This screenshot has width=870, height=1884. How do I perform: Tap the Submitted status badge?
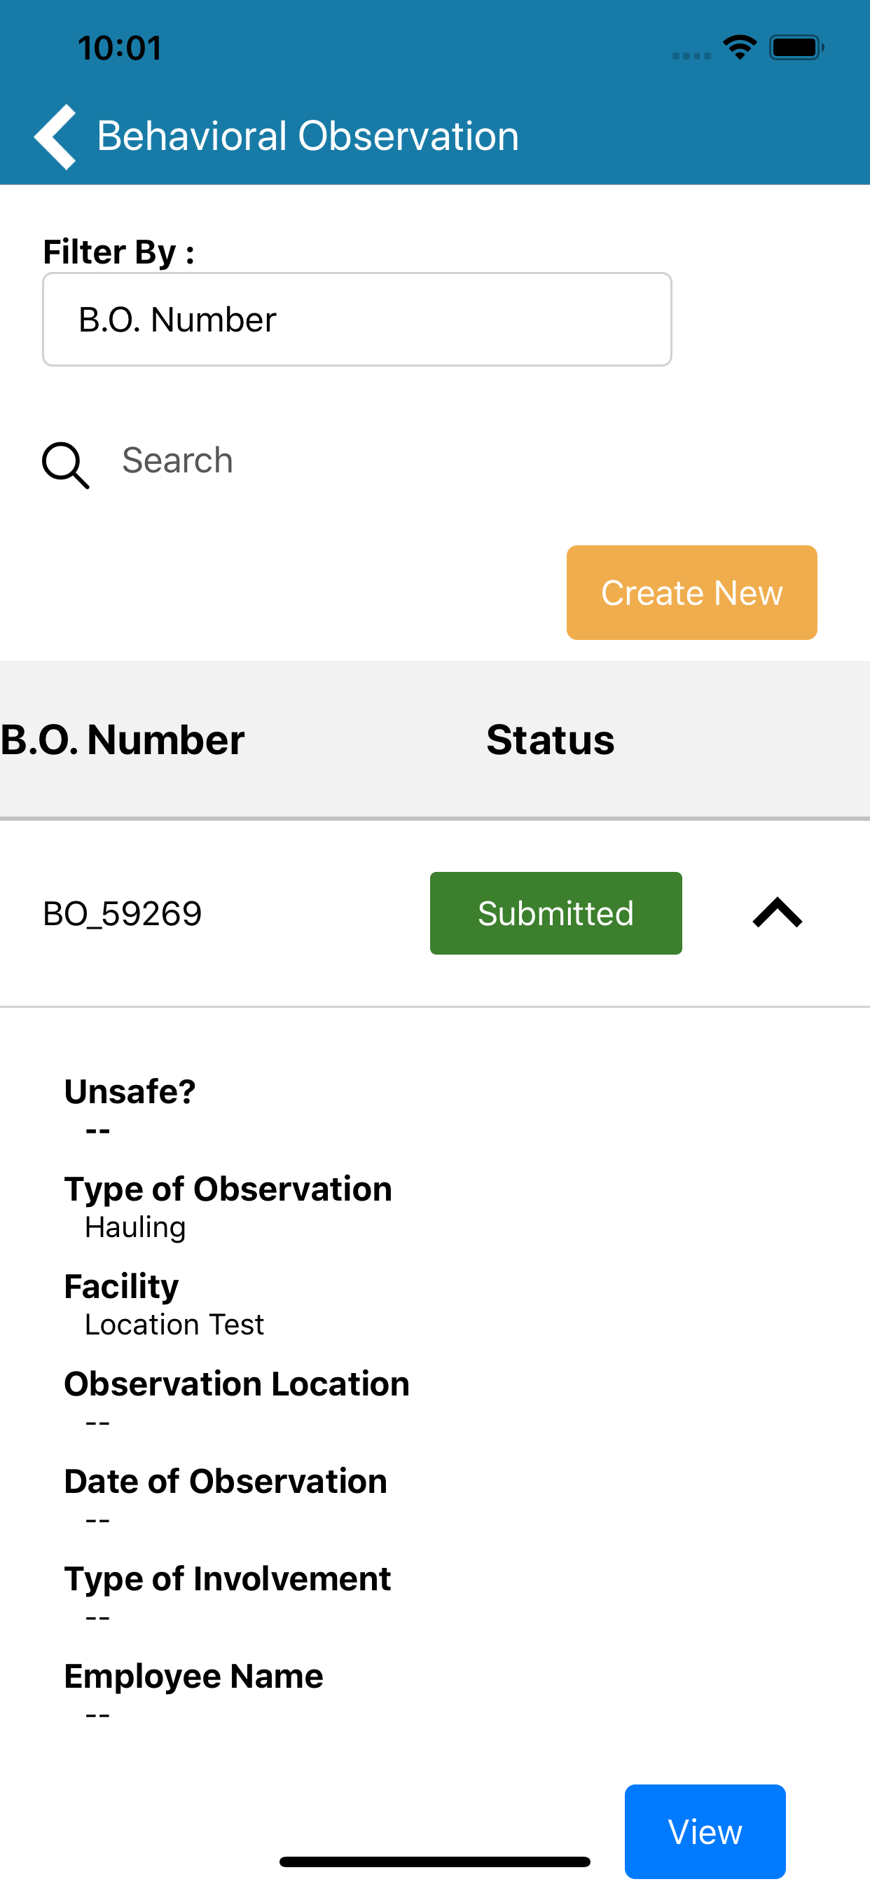pos(555,913)
